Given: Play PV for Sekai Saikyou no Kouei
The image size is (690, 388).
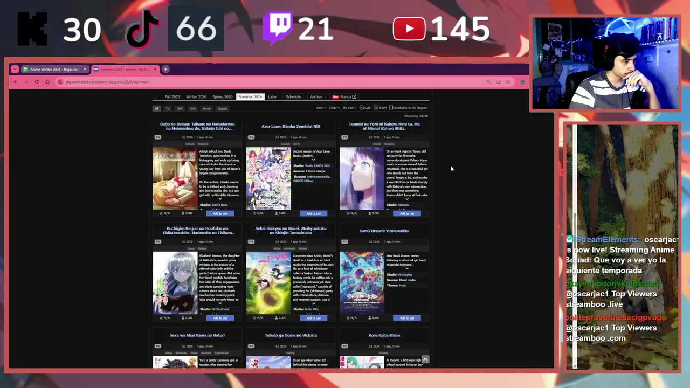Looking at the screenshot, I should click(x=251, y=242).
